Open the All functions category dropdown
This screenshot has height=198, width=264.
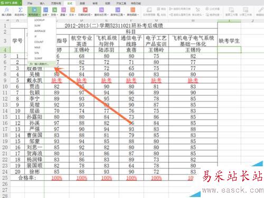pos(45,12)
